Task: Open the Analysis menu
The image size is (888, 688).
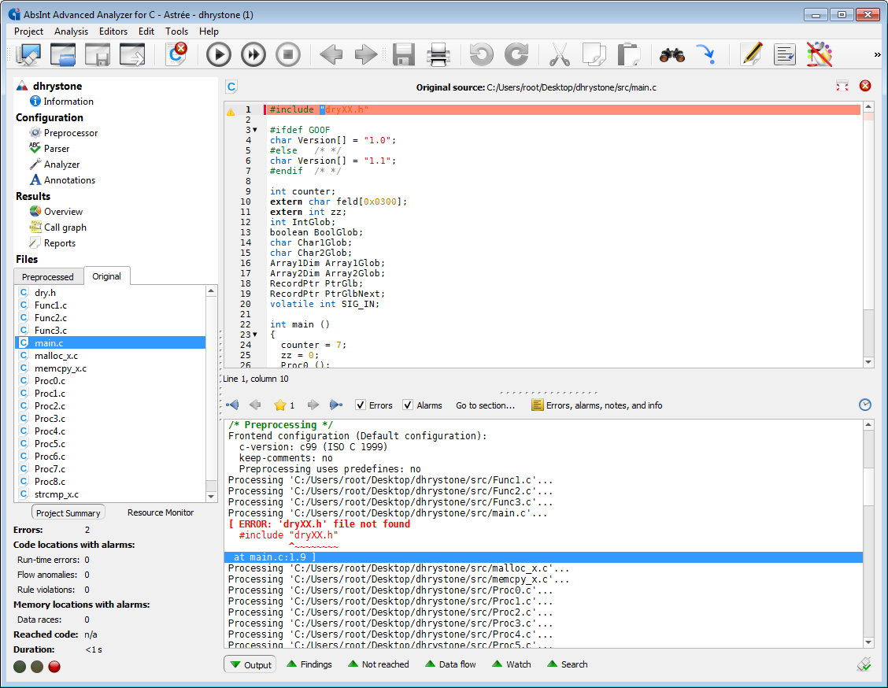Action: (x=71, y=31)
